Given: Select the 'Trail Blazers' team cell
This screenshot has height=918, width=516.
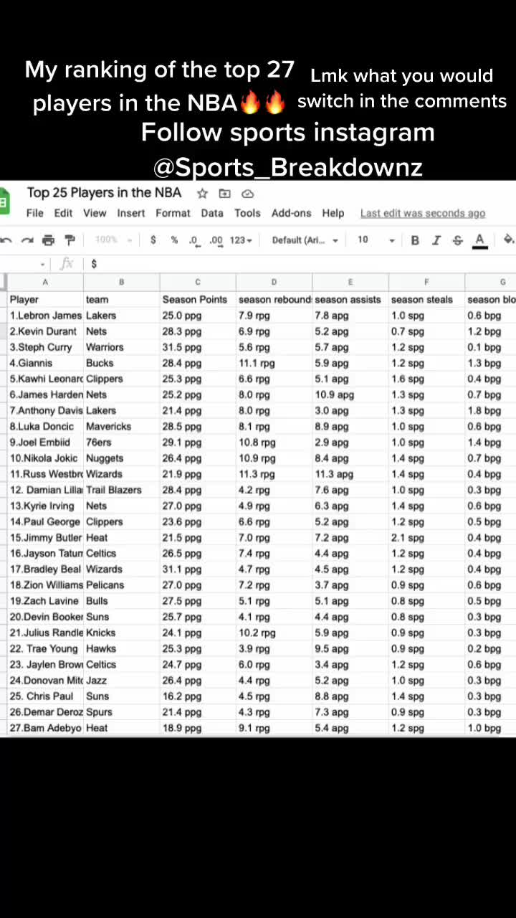Looking at the screenshot, I should tap(122, 490).
